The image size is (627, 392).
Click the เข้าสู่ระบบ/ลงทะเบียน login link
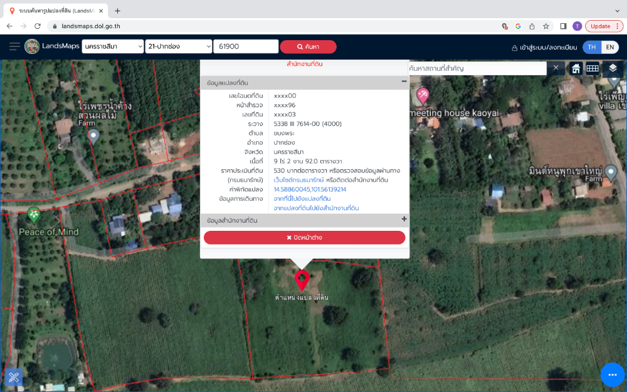coord(544,48)
